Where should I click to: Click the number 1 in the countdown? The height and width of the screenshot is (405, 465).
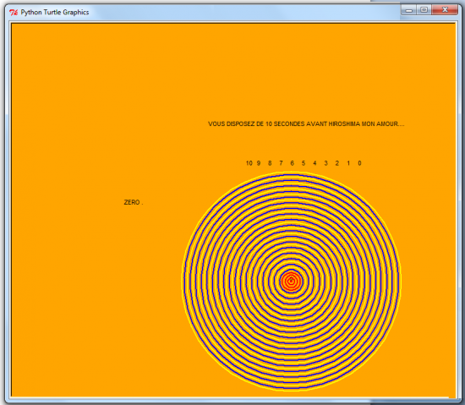click(348, 163)
